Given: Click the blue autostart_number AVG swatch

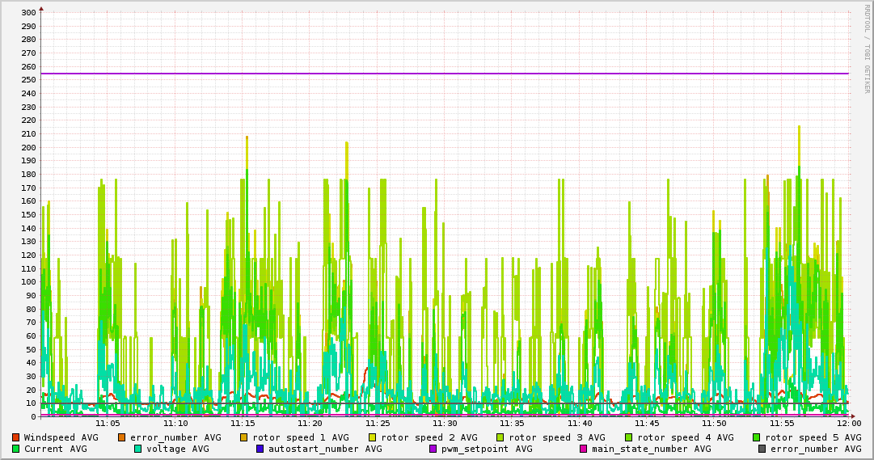Looking at the screenshot, I should click(260, 449).
